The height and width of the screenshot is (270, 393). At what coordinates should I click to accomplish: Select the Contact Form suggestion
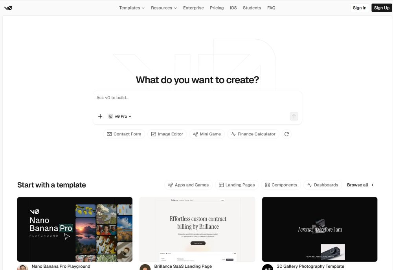[x=124, y=134]
